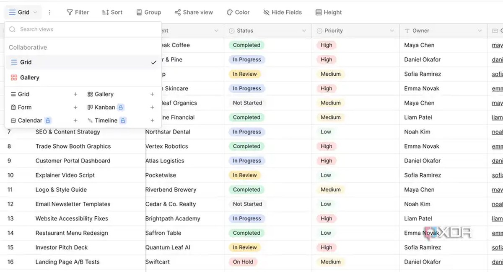The height and width of the screenshot is (272, 503).
Task: Open Logo & Style Guide record
Action: (x=61, y=190)
